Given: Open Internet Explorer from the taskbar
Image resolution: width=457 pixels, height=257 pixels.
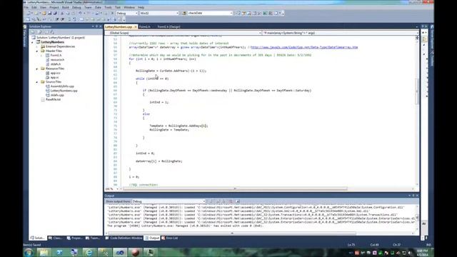Looking at the screenshot, I should tap(89, 252).
